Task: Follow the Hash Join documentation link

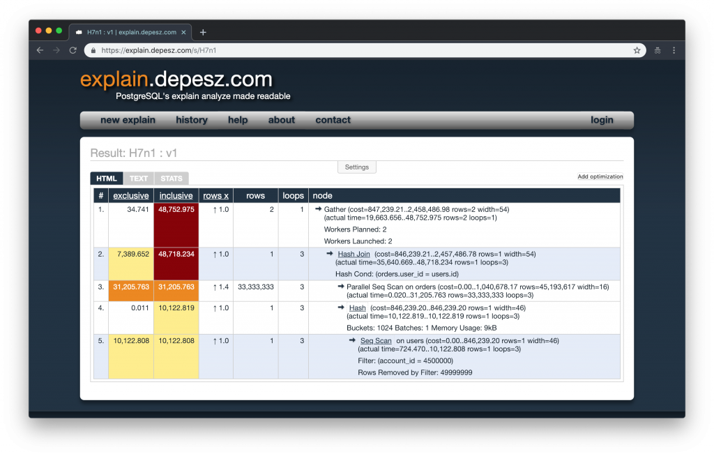Action: click(x=354, y=254)
